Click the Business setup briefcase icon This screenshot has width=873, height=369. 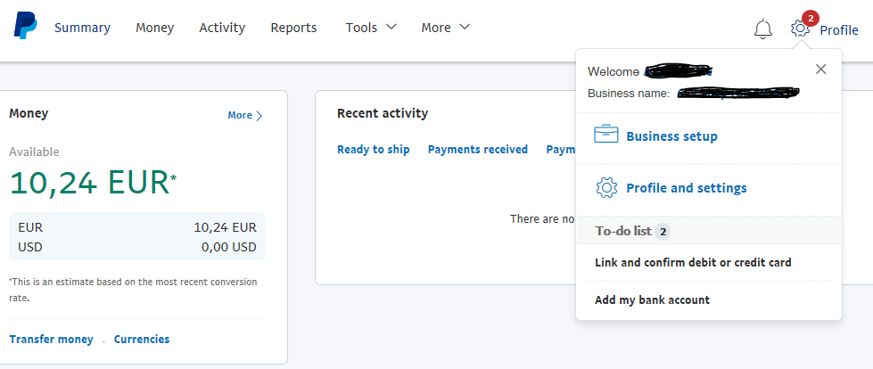[606, 135]
